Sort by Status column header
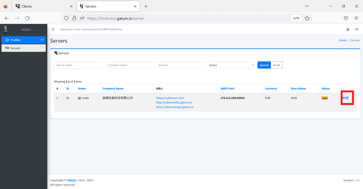 click(x=325, y=89)
